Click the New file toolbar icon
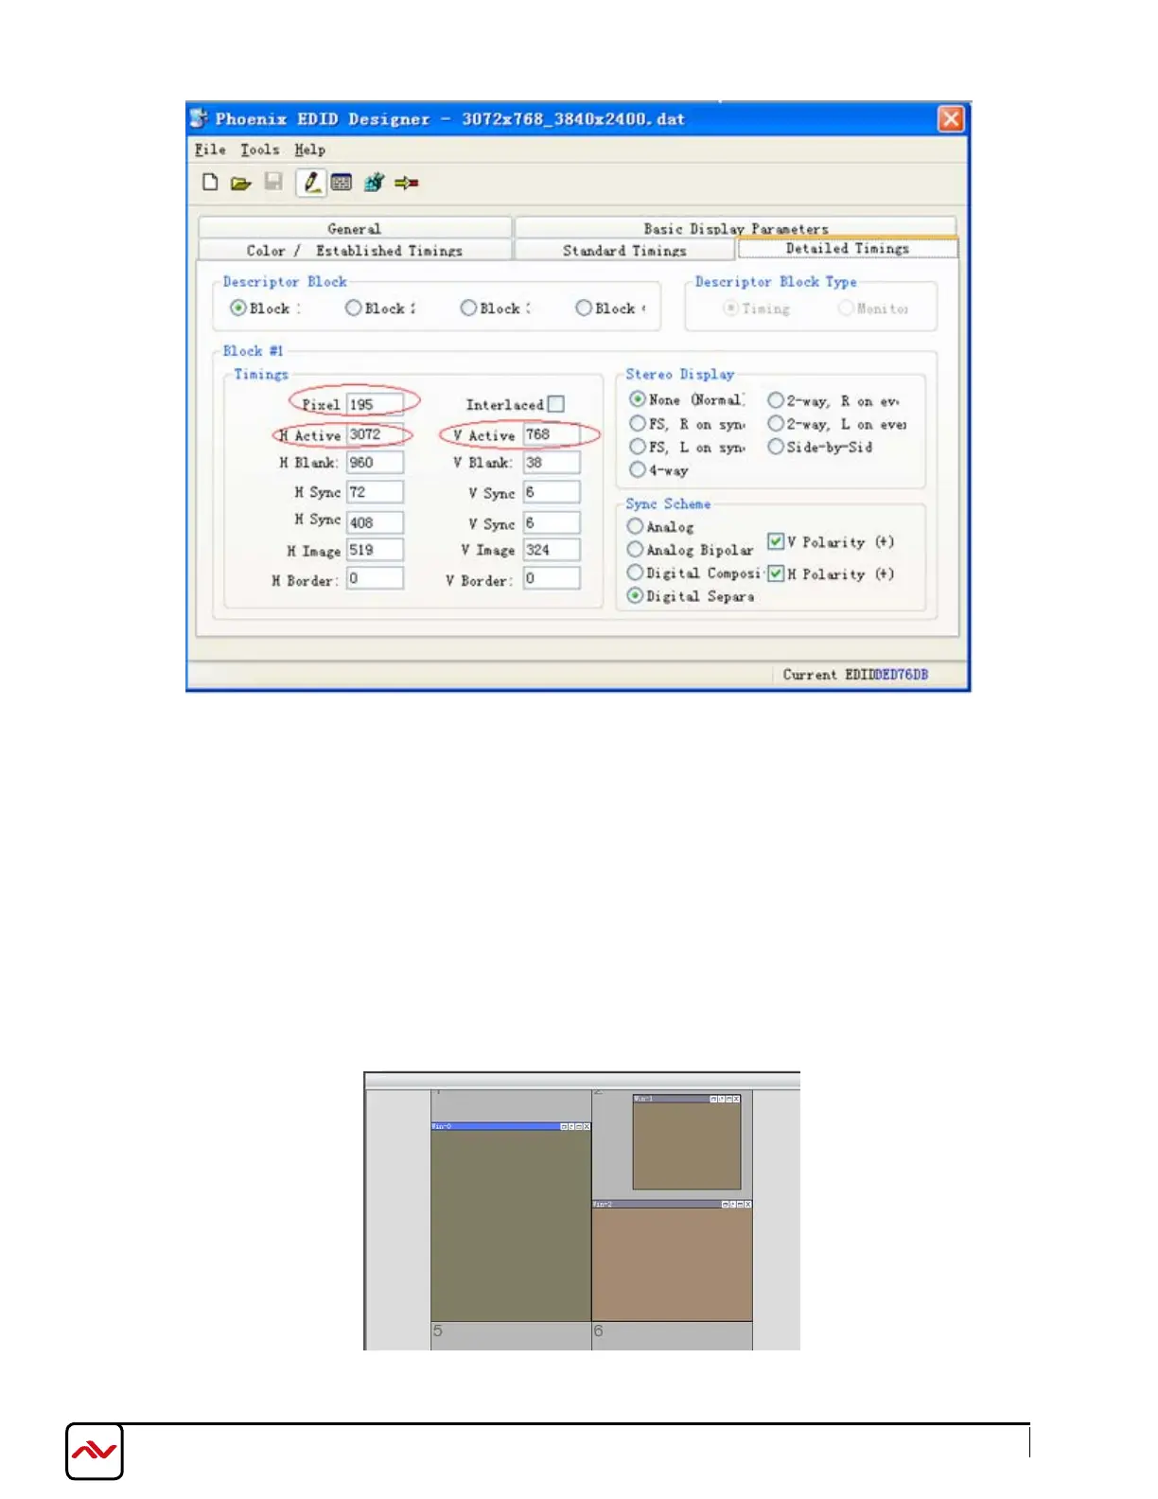The image size is (1158, 1499). click(210, 182)
